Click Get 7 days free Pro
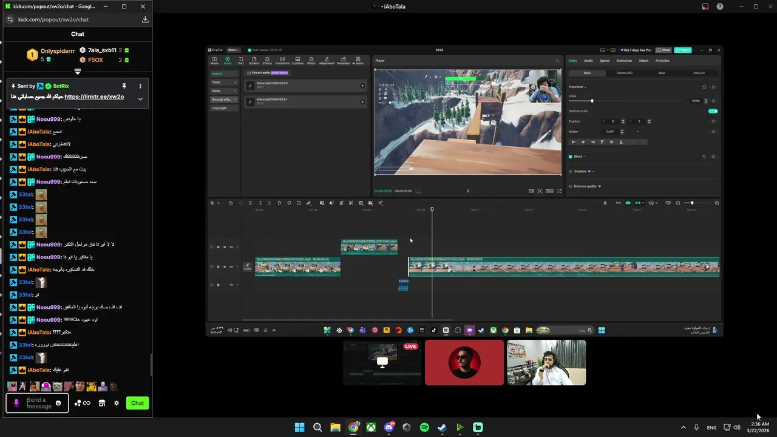 [634, 50]
